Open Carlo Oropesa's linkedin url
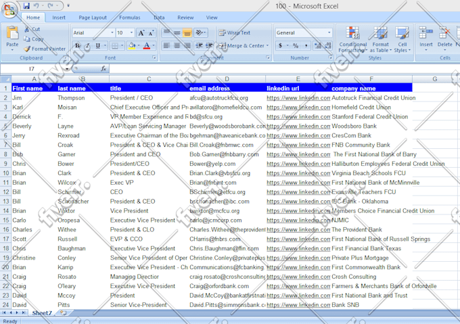460x324 pixels. pos(298,221)
